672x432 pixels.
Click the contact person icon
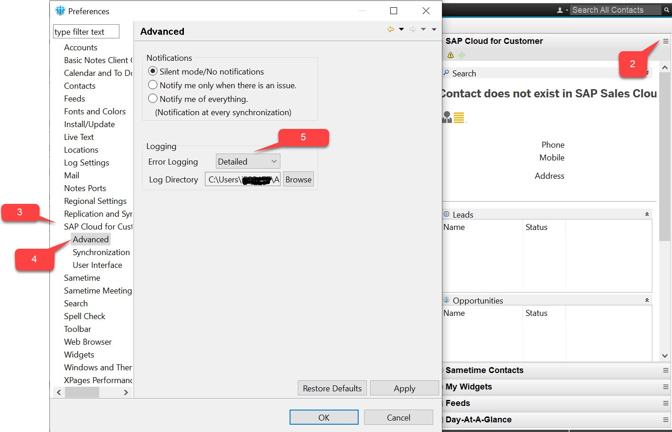(x=447, y=117)
